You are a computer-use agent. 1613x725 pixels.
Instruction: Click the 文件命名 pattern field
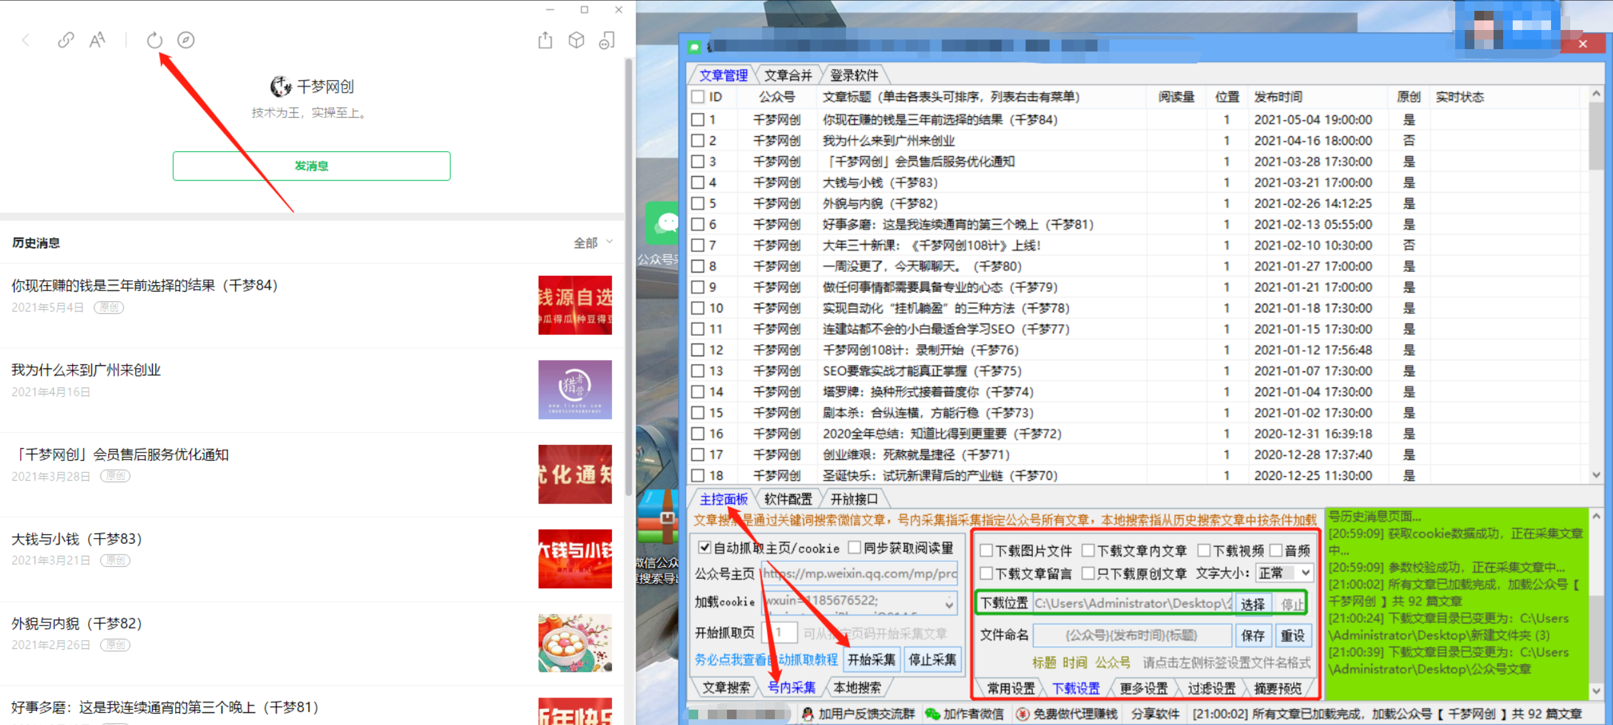point(1132,635)
